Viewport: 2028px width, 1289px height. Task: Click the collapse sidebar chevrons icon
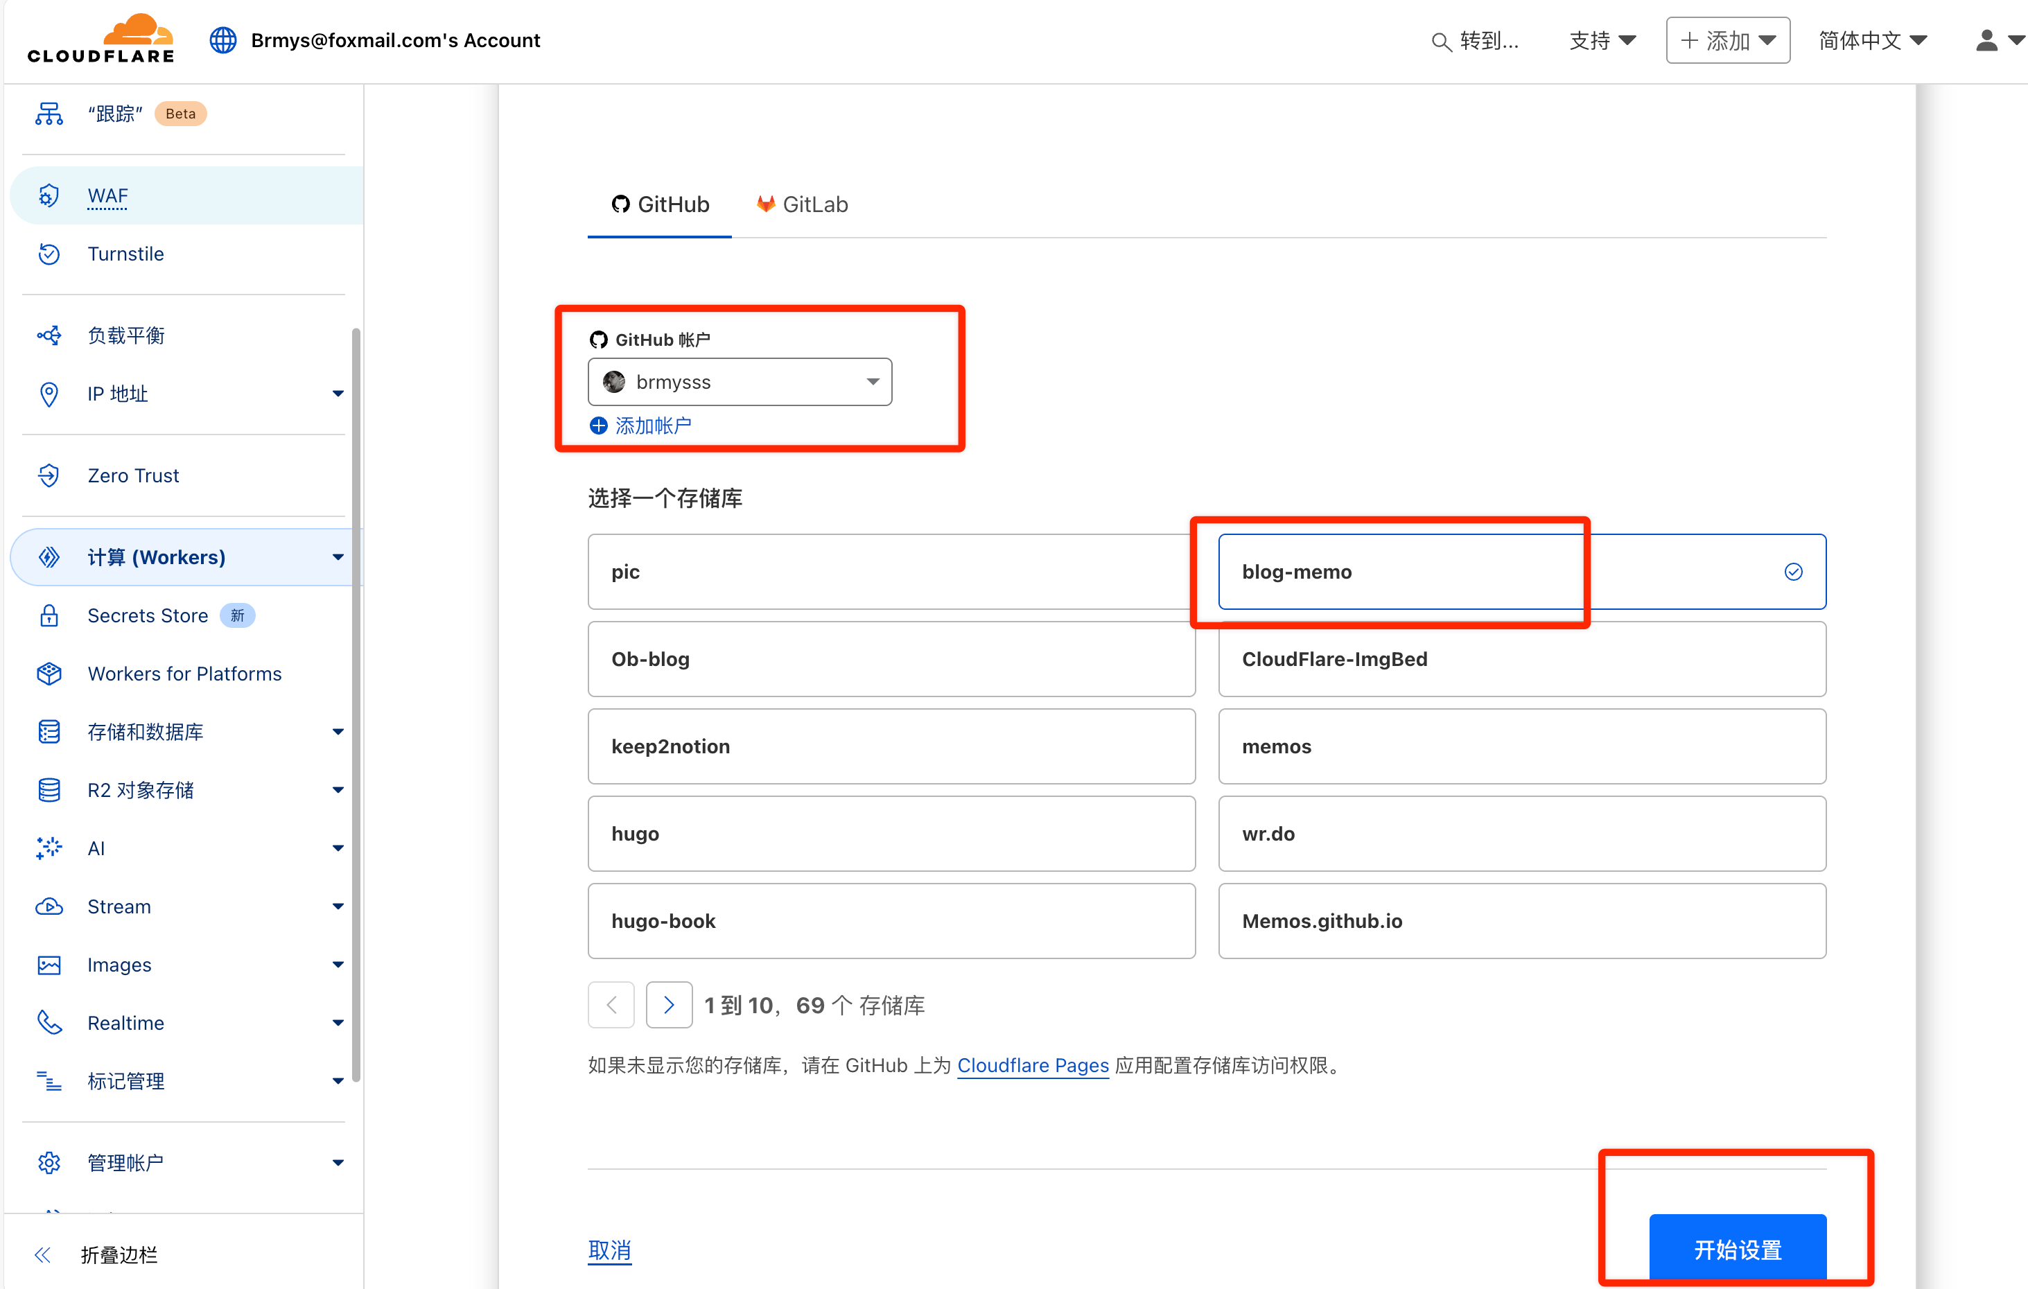(x=42, y=1254)
